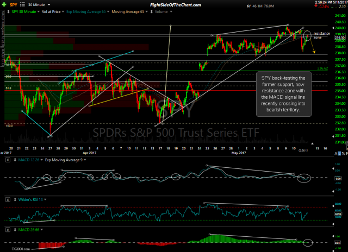
Task: Click the 50.93 RSI value label
Action: click(x=338, y=214)
